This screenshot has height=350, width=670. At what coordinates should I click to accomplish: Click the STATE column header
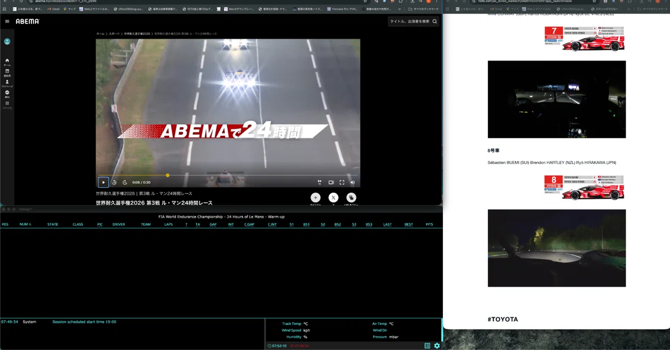[x=53, y=224]
